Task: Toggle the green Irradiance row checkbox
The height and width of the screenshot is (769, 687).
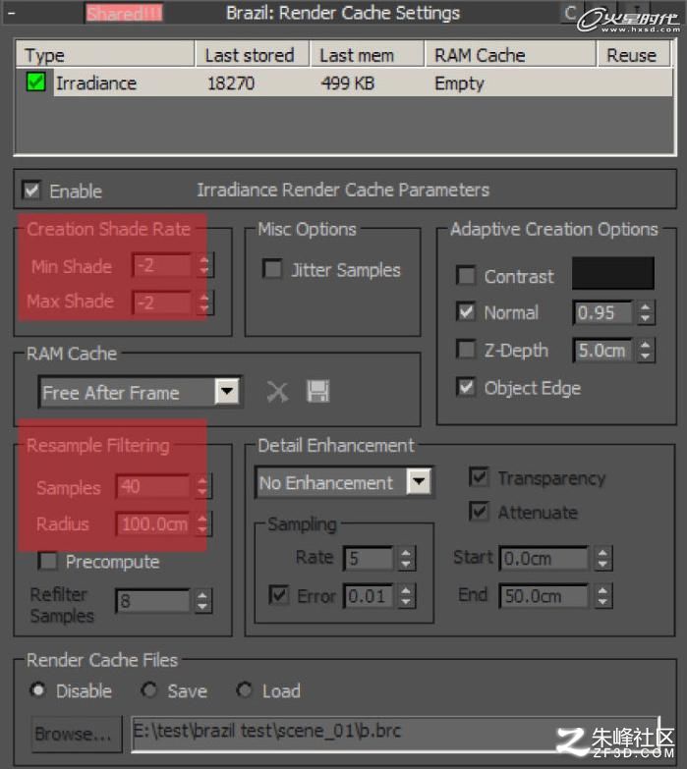Action: click(x=35, y=82)
